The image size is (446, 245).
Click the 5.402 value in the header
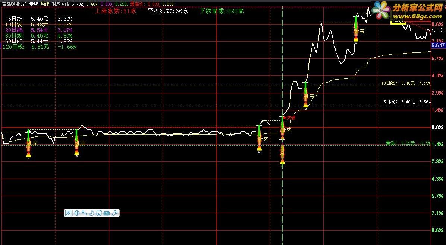coord(78,4)
